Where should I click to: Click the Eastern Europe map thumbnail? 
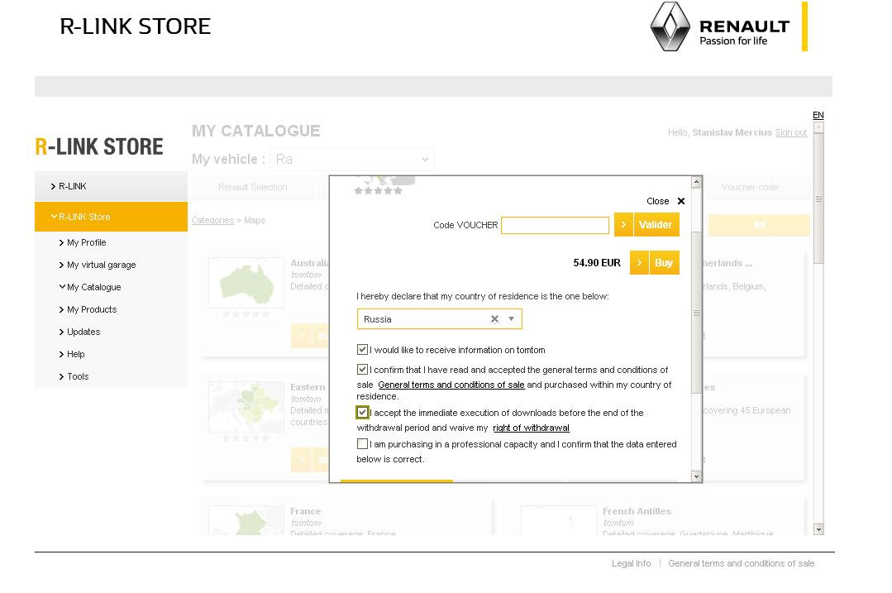click(x=246, y=406)
